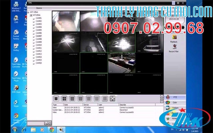The image size is (213, 133).
Task: Expand the WTJ VINA root node
Action: (28, 12)
